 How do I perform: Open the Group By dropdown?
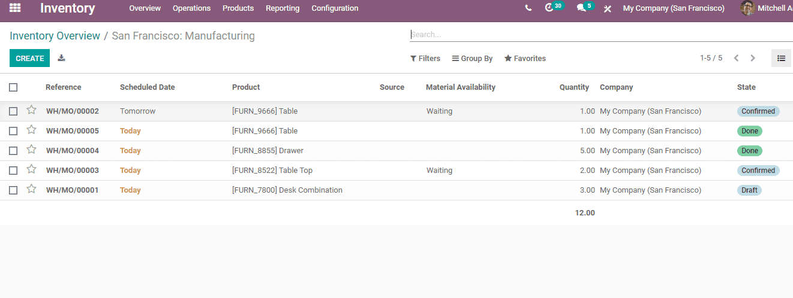[x=472, y=59]
